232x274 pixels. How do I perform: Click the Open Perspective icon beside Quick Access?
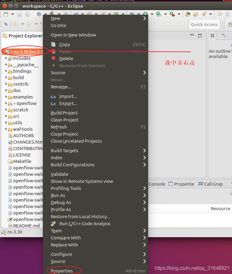(230, 24)
